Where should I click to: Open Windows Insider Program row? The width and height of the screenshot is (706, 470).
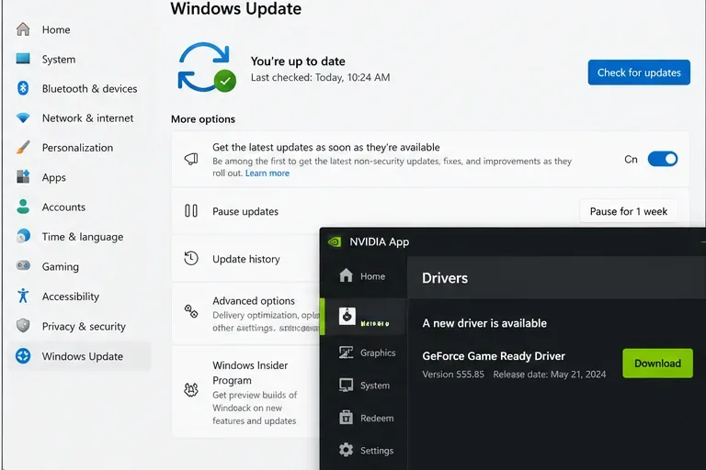tap(245, 392)
